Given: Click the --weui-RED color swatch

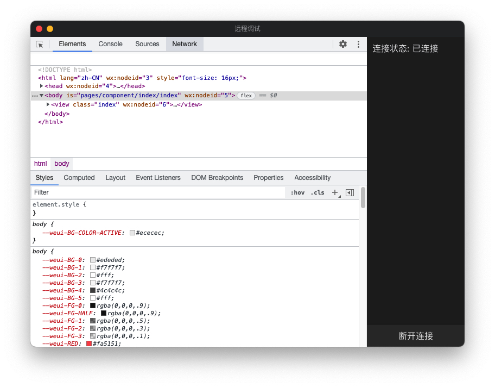Looking at the screenshot, I should click(x=89, y=344).
